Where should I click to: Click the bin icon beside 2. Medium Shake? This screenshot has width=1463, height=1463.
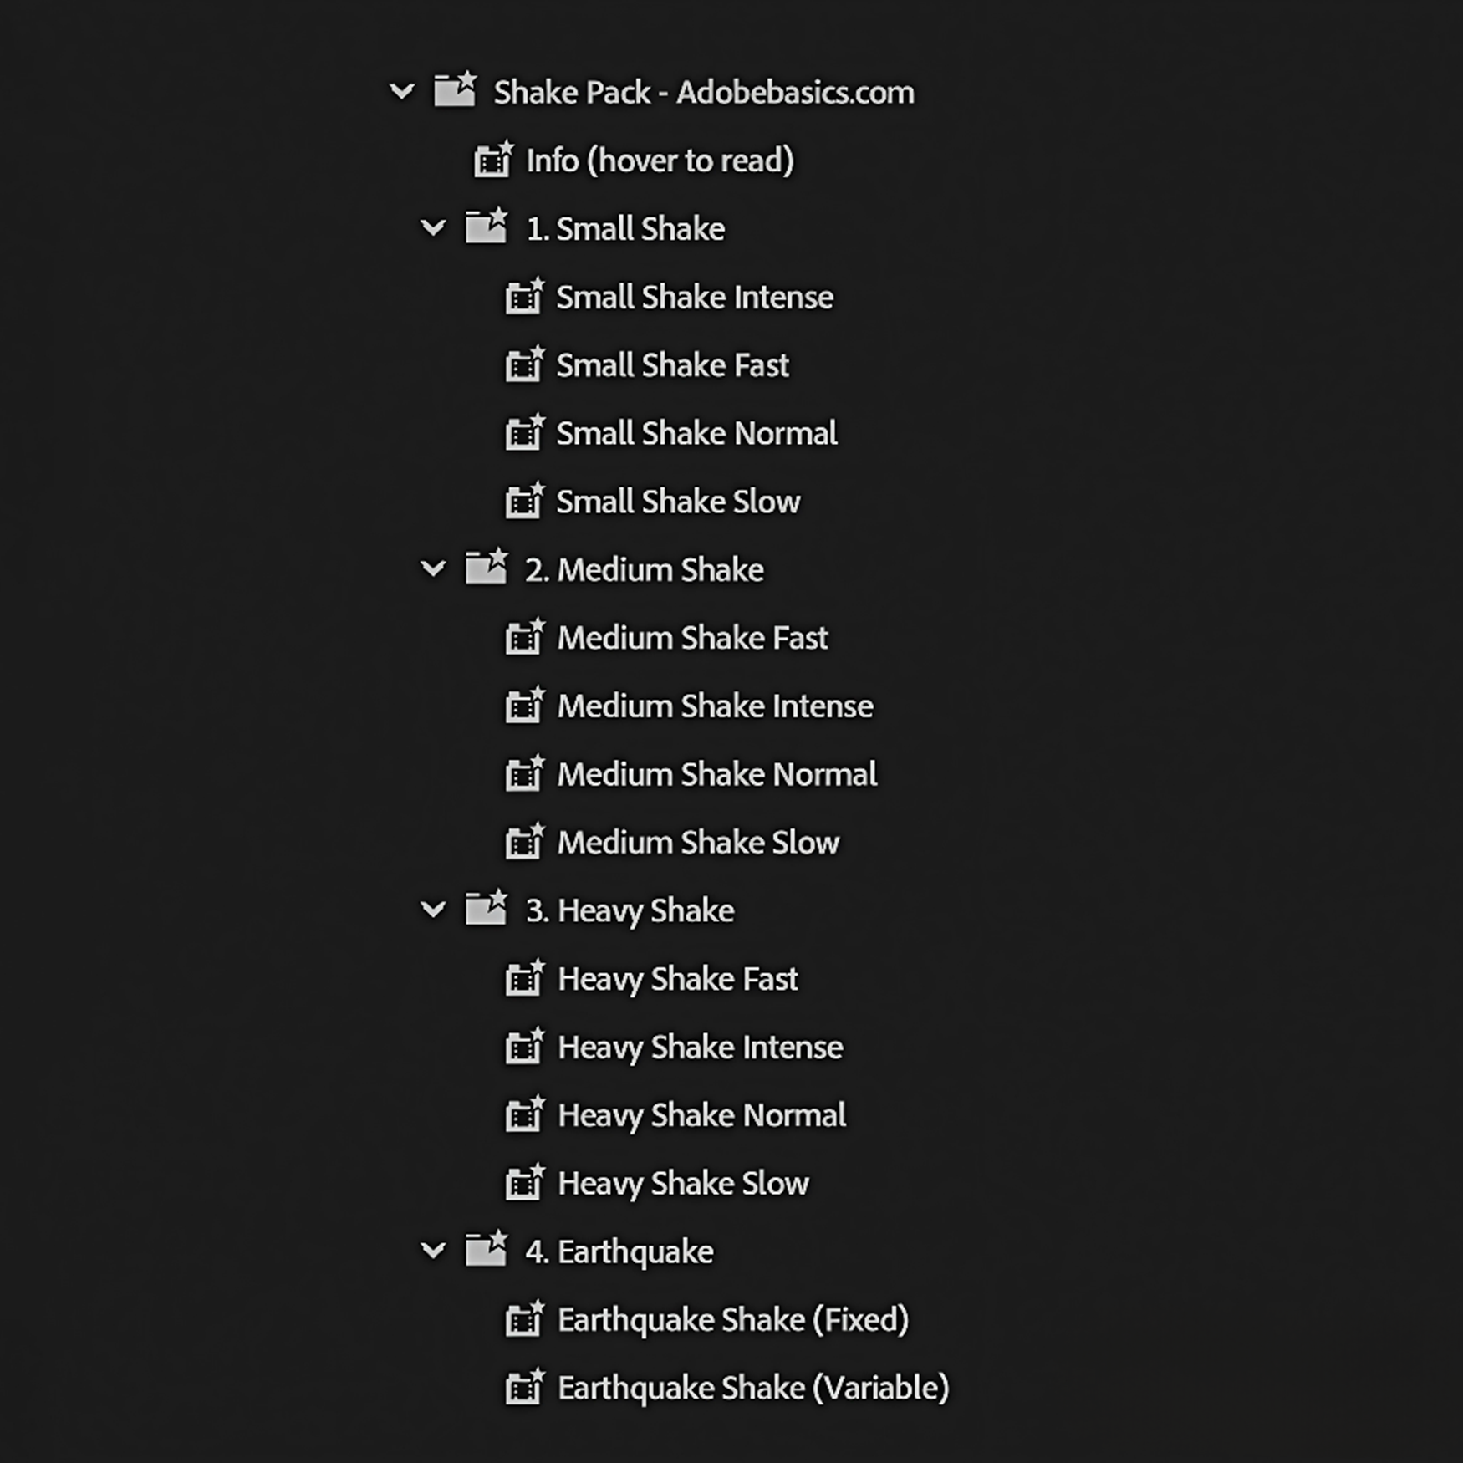click(x=487, y=569)
